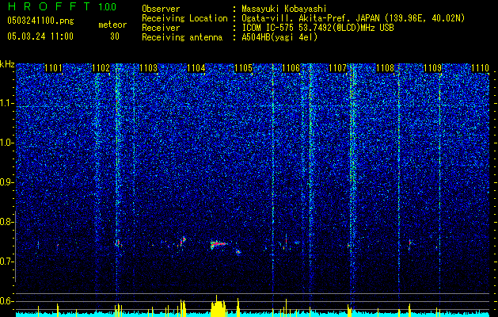
Task: Click the HROFFT 1.0.0 title text
Action: [x=63, y=6]
